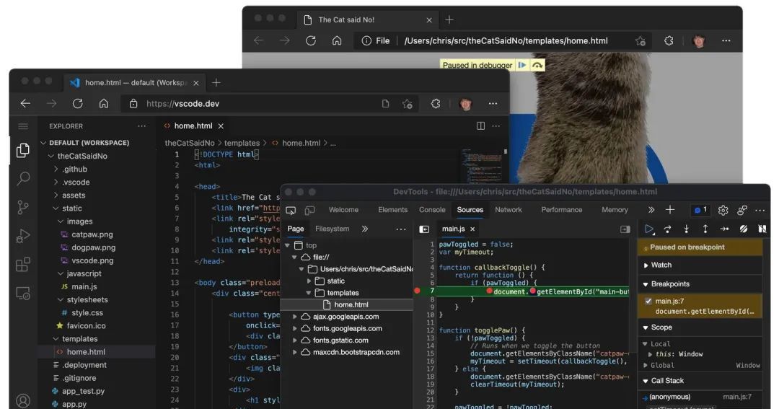The height and width of the screenshot is (409, 779).
Task: Open the Performance tab in DevTools
Action: [x=561, y=210]
